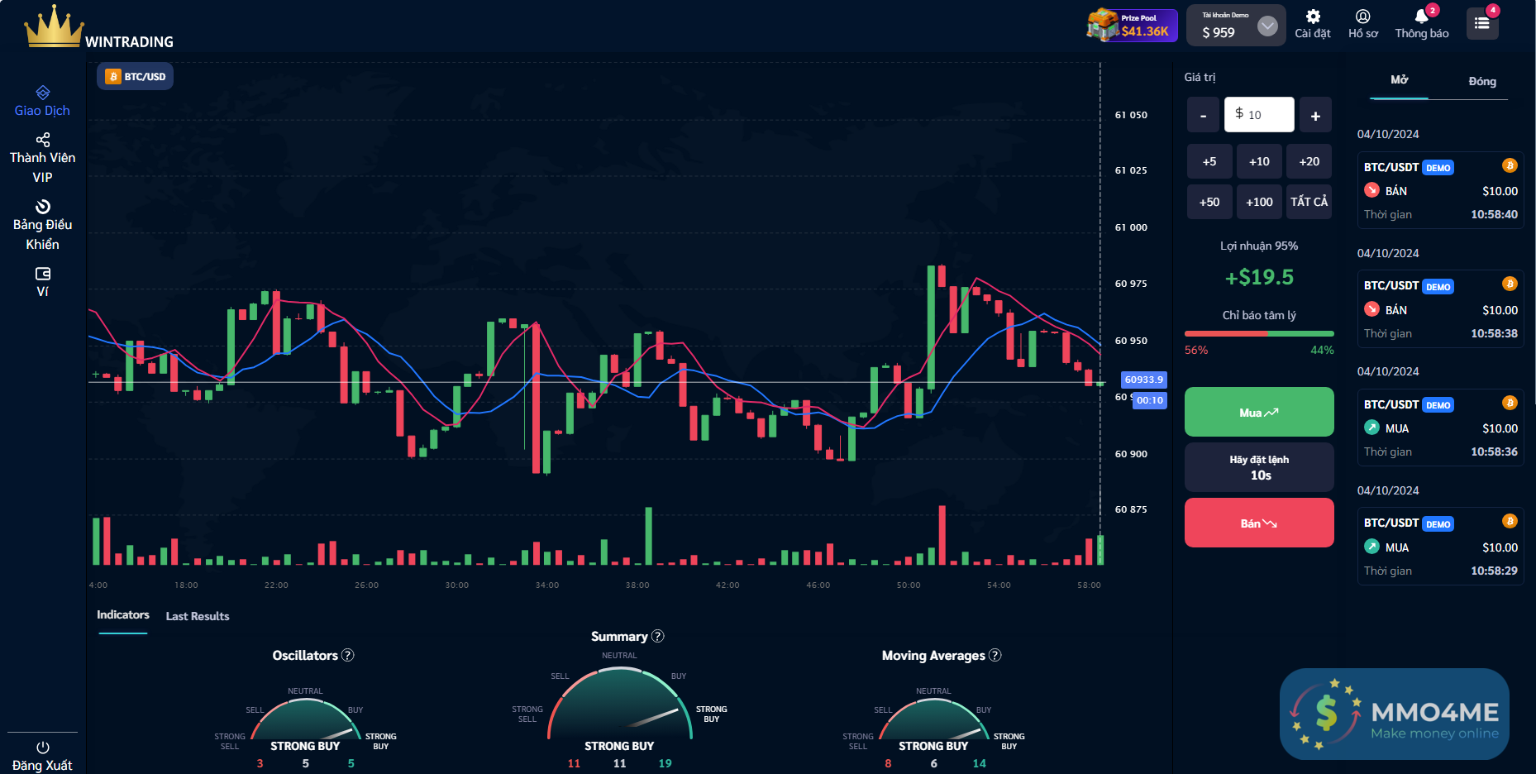Show Oscillators help question mark
Viewport: 1536px width, 774px height.
[x=348, y=655]
